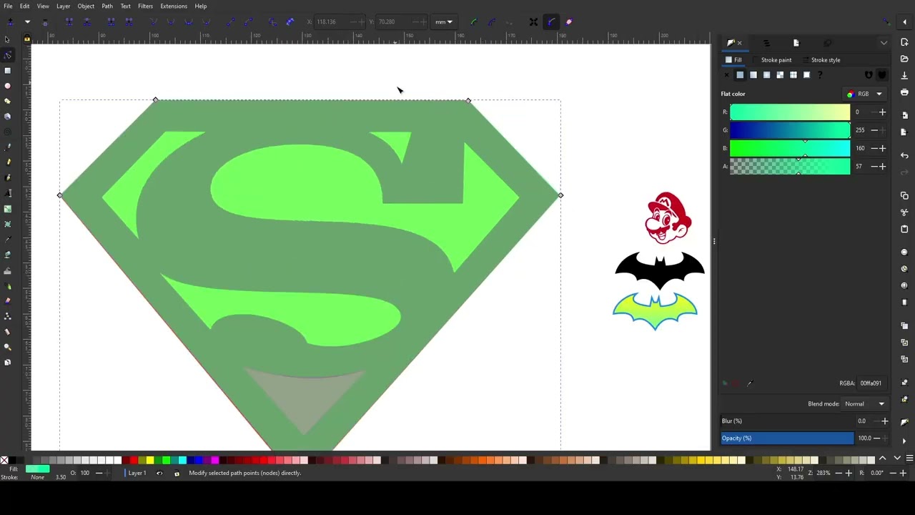Select the 3D box tool
The image size is (915, 515).
click(x=8, y=116)
